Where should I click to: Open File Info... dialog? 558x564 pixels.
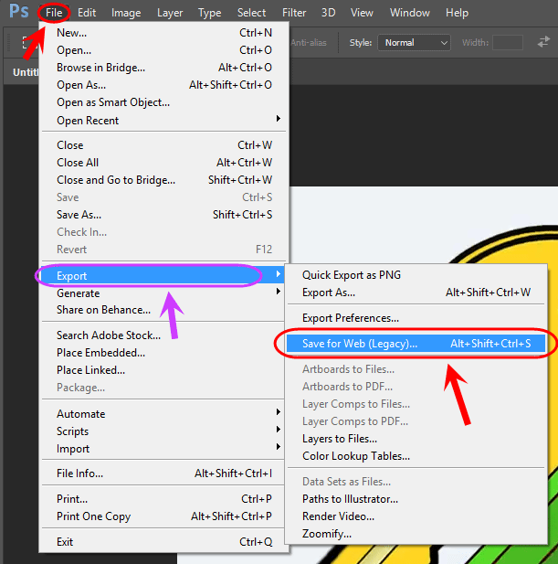point(164,474)
